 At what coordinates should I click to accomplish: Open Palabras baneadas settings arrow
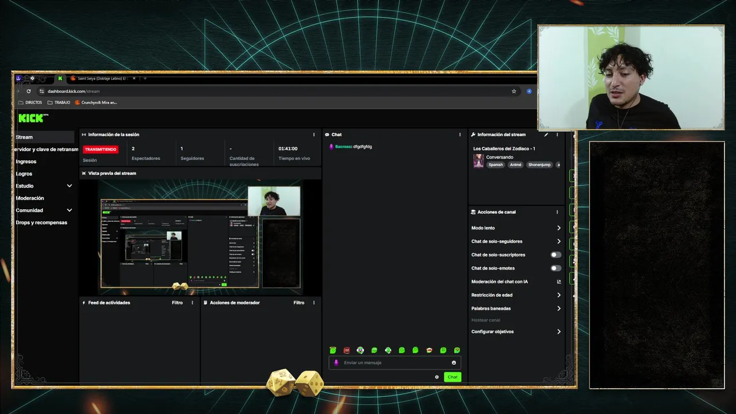559,309
